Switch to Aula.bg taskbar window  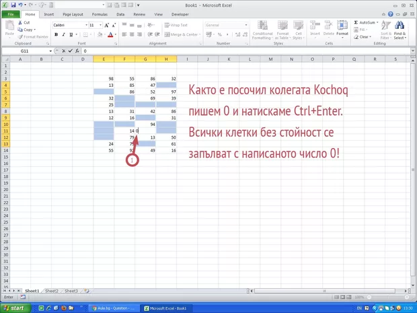(x=113, y=308)
